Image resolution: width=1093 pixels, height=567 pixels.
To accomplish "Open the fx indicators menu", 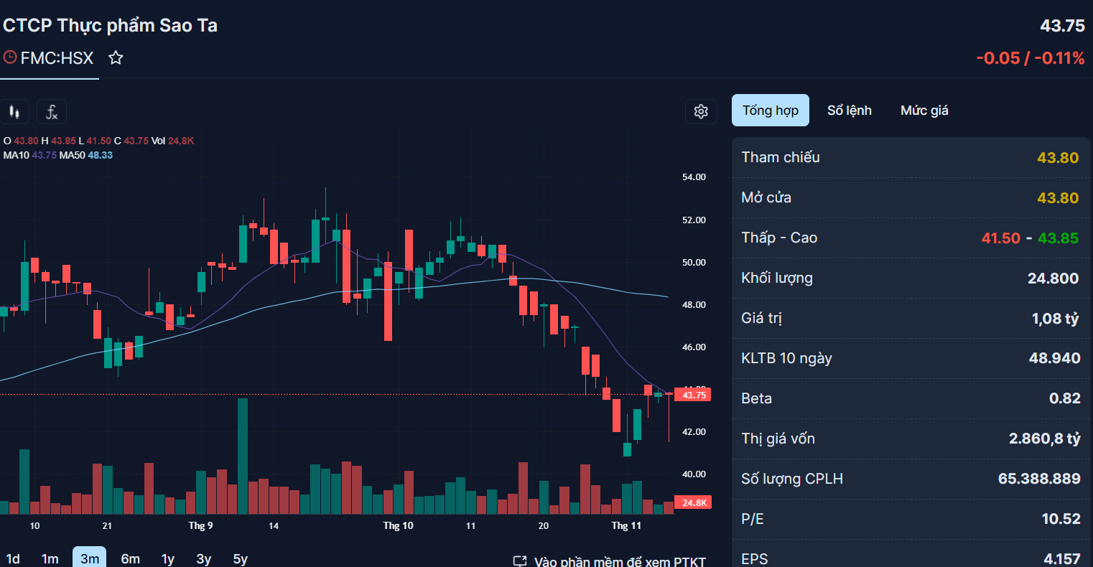I will [x=52, y=111].
